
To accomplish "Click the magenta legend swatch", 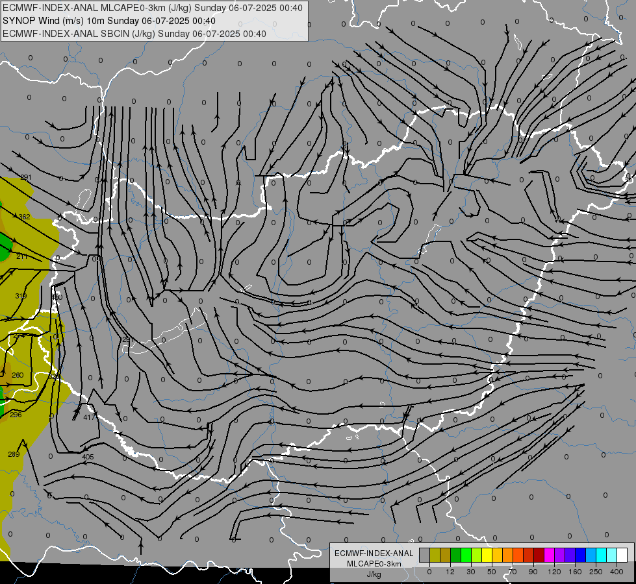I will pyautogui.click(x=549, y=555).
